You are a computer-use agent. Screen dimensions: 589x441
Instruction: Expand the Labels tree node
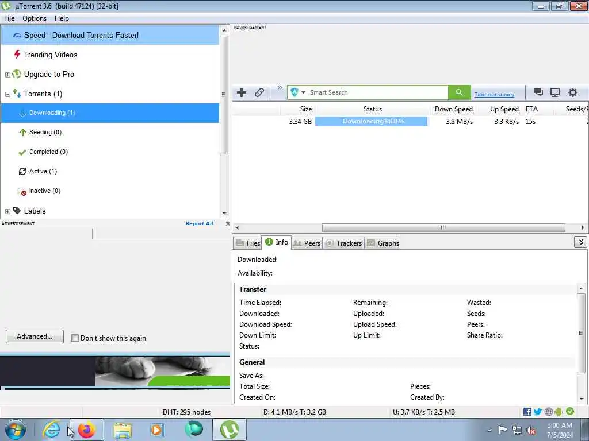click(7, 211)
